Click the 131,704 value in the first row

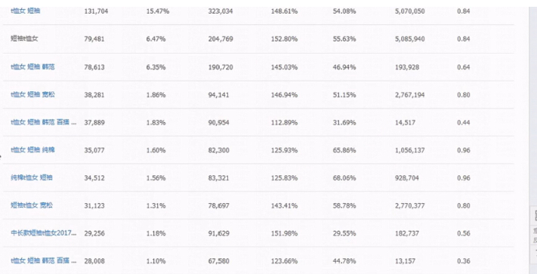point(96,11)
